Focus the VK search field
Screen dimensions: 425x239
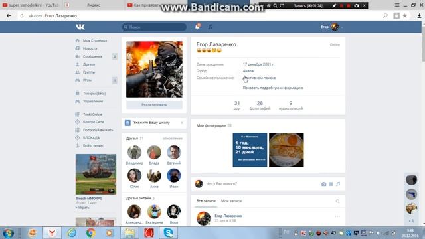pyautogui.click(x=154, y=27)
